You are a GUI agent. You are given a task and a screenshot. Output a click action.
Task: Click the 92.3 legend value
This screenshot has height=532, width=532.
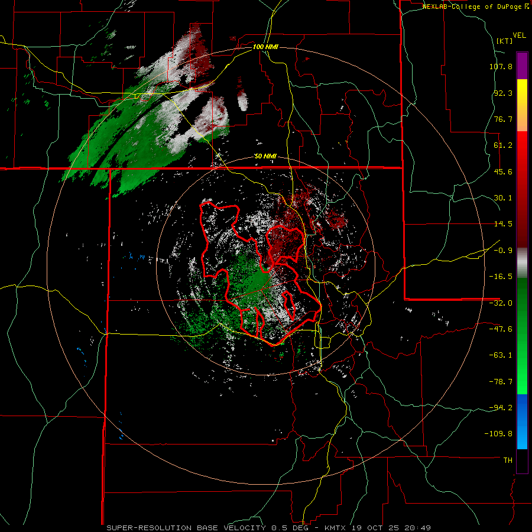(503, 93)
